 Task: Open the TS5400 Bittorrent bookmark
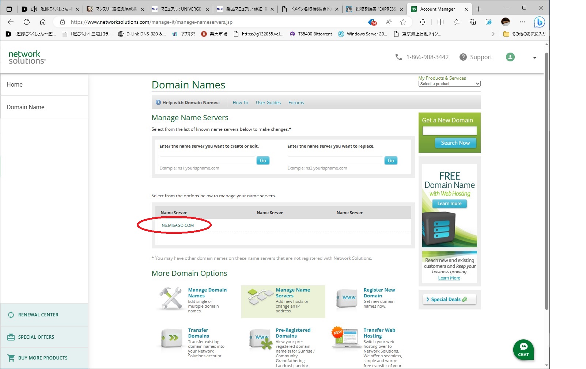click(311, 34)
